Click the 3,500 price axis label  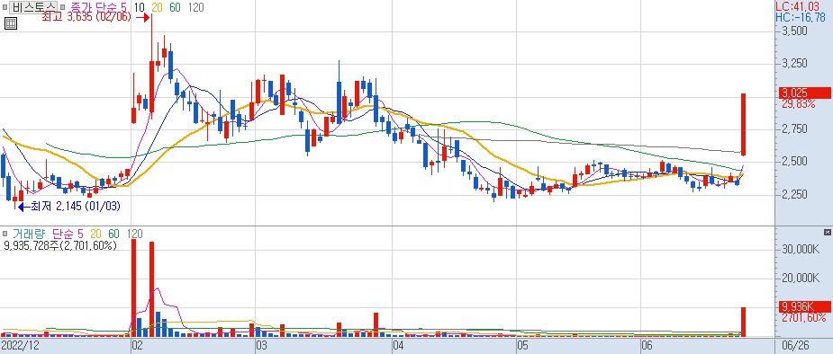(795, 31)
